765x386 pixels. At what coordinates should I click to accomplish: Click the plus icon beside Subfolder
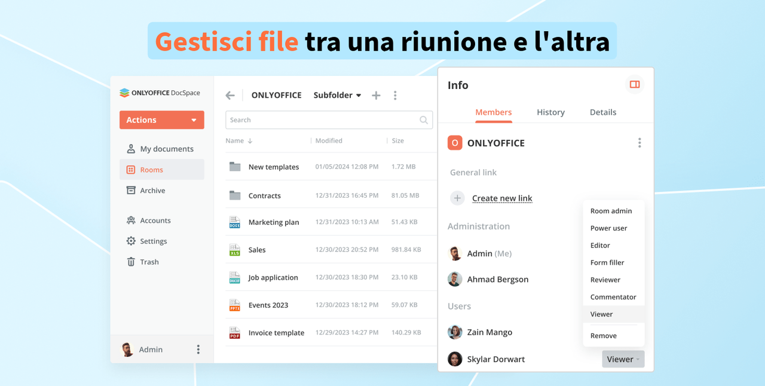(376, 96)
